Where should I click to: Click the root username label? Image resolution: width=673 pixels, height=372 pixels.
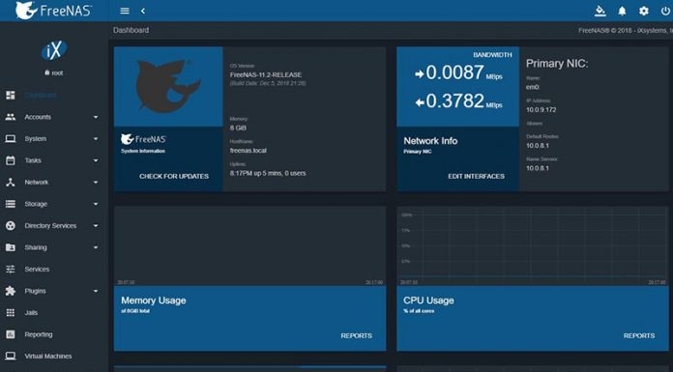coord(57,72)
